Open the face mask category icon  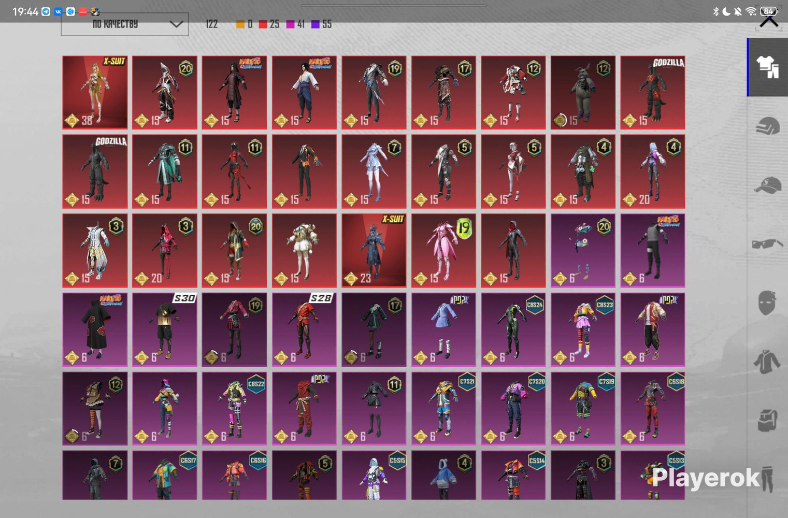click(767, 303)
